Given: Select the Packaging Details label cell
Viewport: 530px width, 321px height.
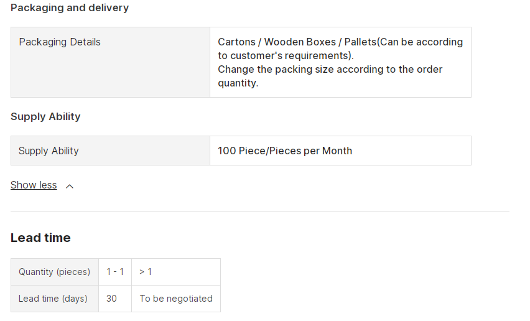Looking at the screenshot, I should pos(110,62).
